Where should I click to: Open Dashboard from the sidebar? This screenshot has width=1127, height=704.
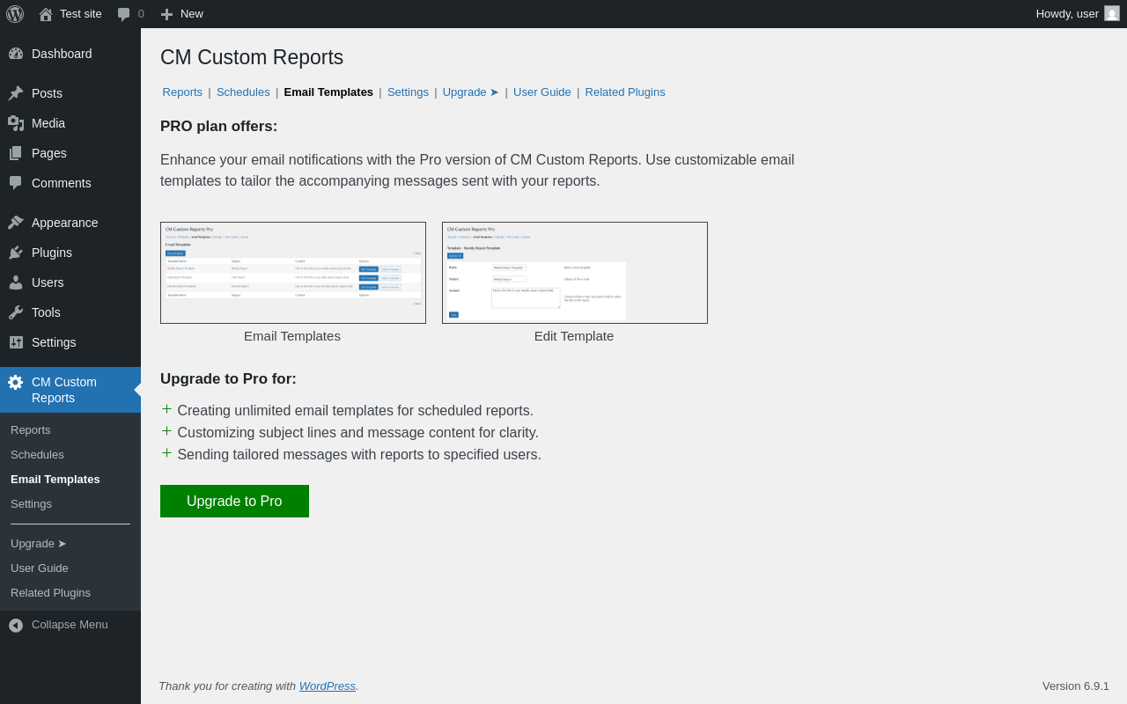click(x=62, y=54)
